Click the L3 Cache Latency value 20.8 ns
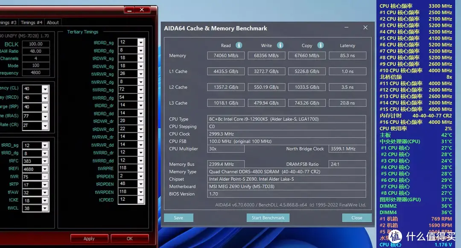Screen dimensions: 461x248 pos(347,103)
